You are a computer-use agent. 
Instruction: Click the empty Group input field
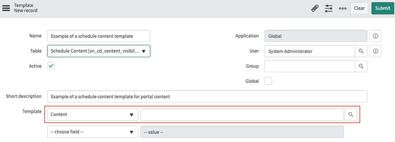click(x=310, y=66)
